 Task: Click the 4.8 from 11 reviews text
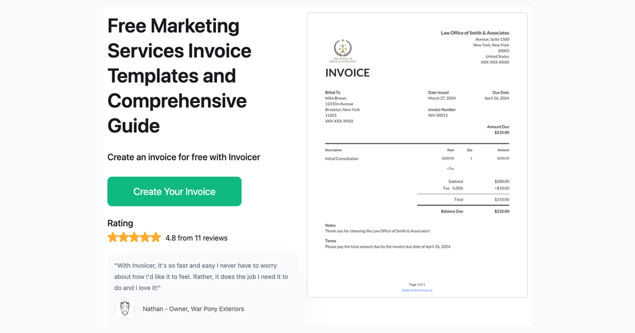pyautogui.click(x=195, y=238)
